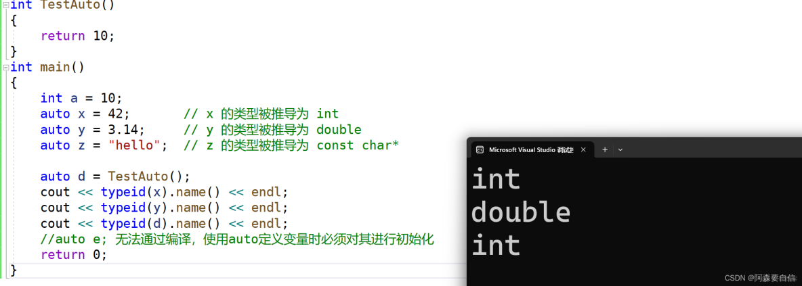Image resolution: width=802 pixels, height=286 pixels.
Task: Click the string literal "hello"
Action: click(x=135, y=145)
